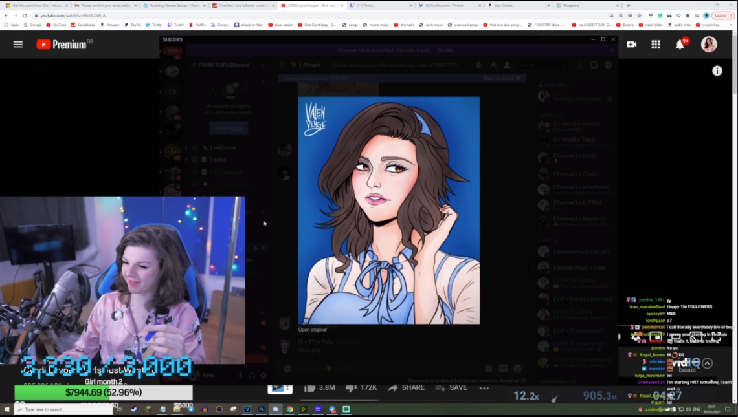
Task: Disable Streamer Mode in Discord banner
Action: point(446,50)
